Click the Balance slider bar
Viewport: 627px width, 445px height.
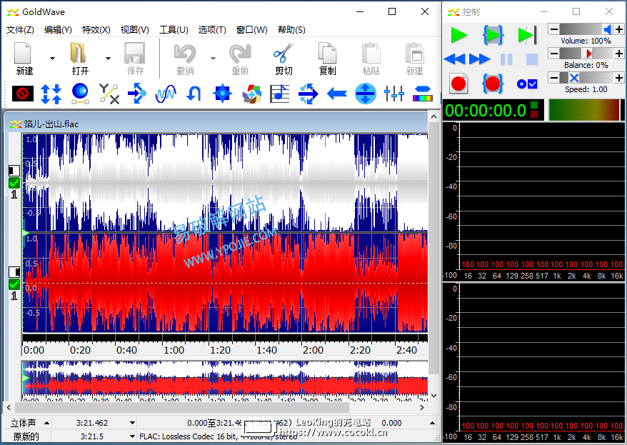[x=586, y=53]
